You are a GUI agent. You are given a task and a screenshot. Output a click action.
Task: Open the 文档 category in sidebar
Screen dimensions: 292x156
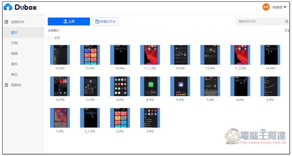[x=15, y=43]
